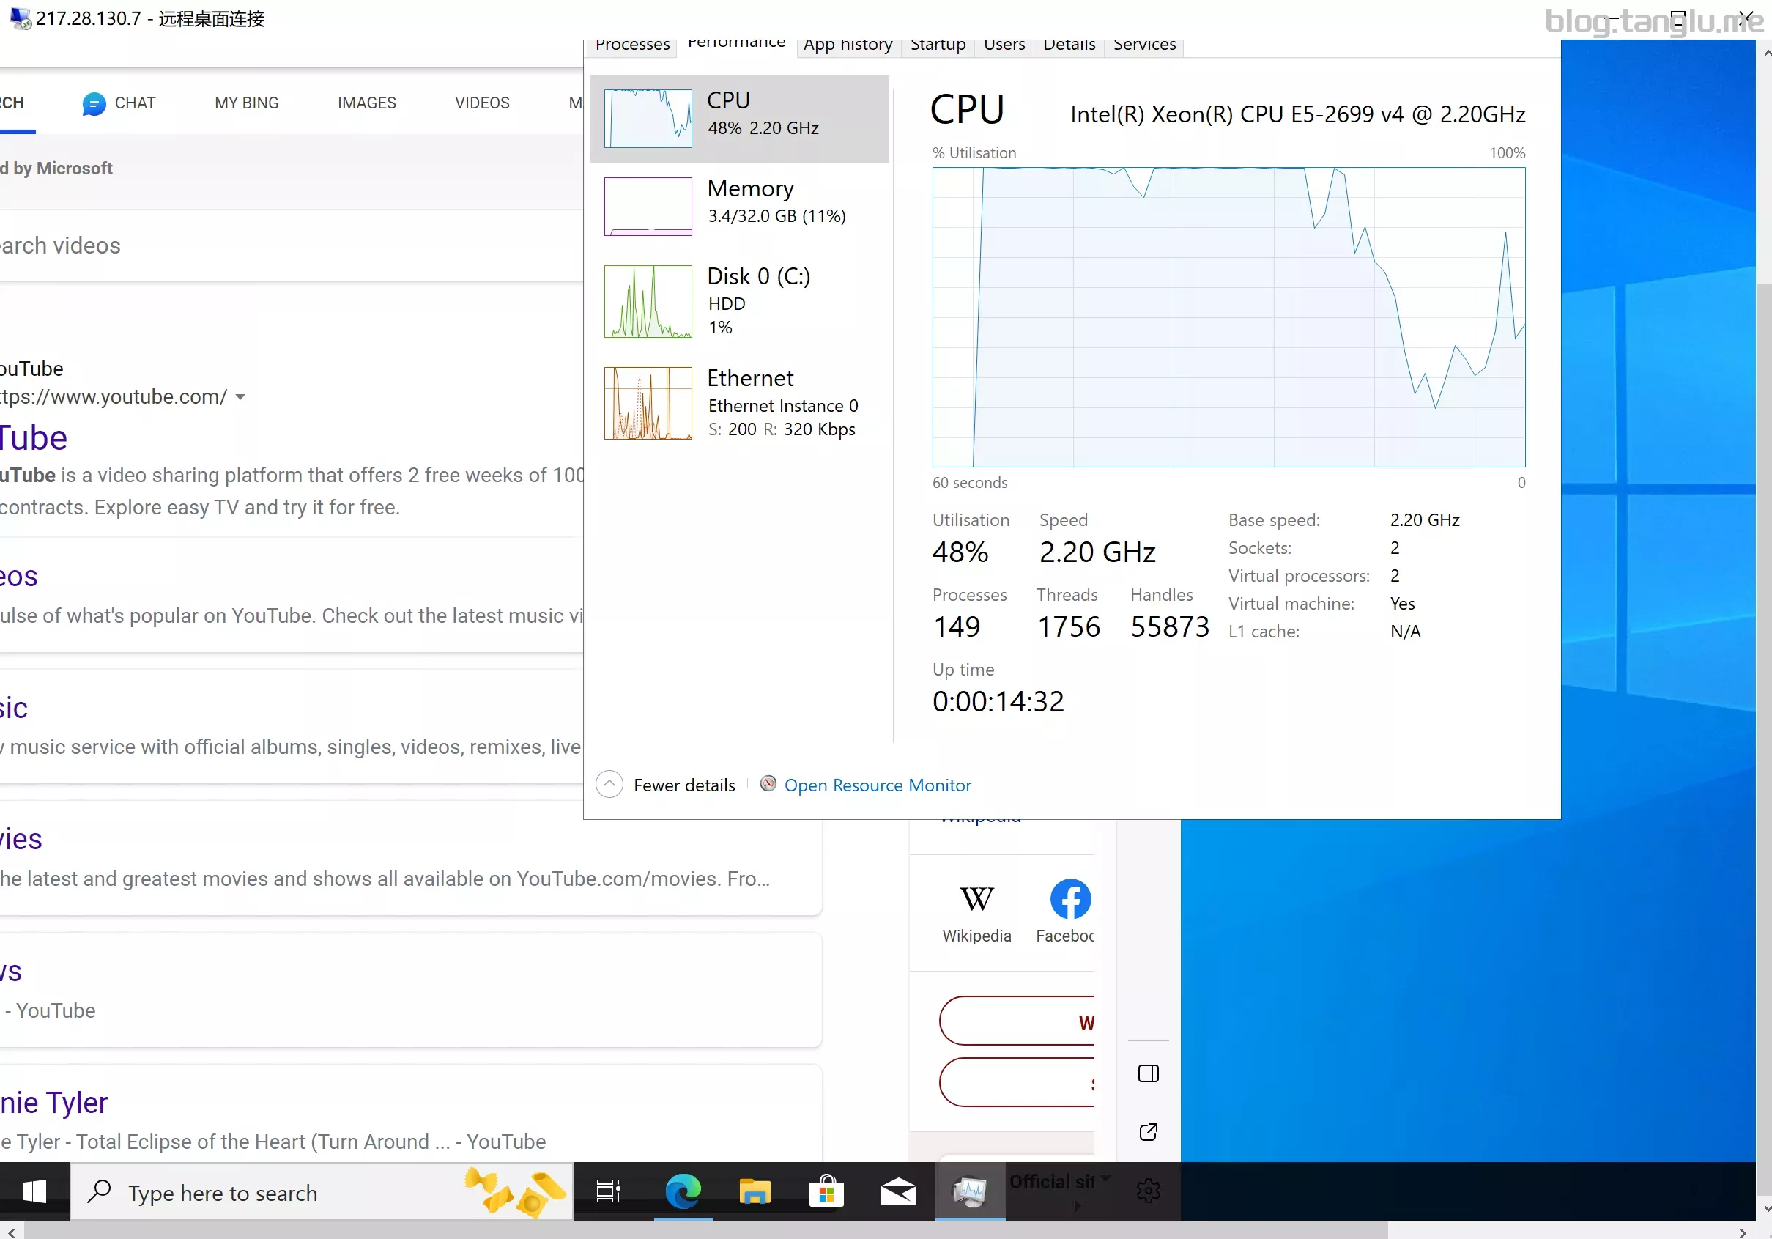This screenshot has width=1772, height=1239.
Task: Click the Handles 55873 value
Action: [x=1169, y=626]
